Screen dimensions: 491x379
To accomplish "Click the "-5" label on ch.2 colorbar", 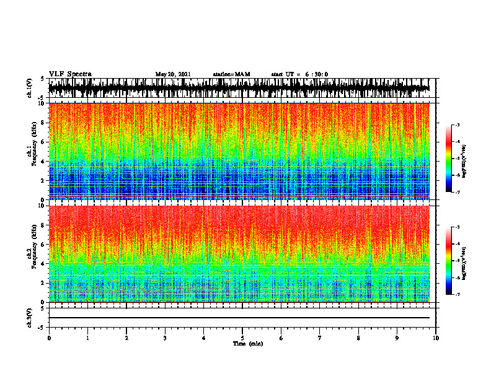I will point(458,261).
